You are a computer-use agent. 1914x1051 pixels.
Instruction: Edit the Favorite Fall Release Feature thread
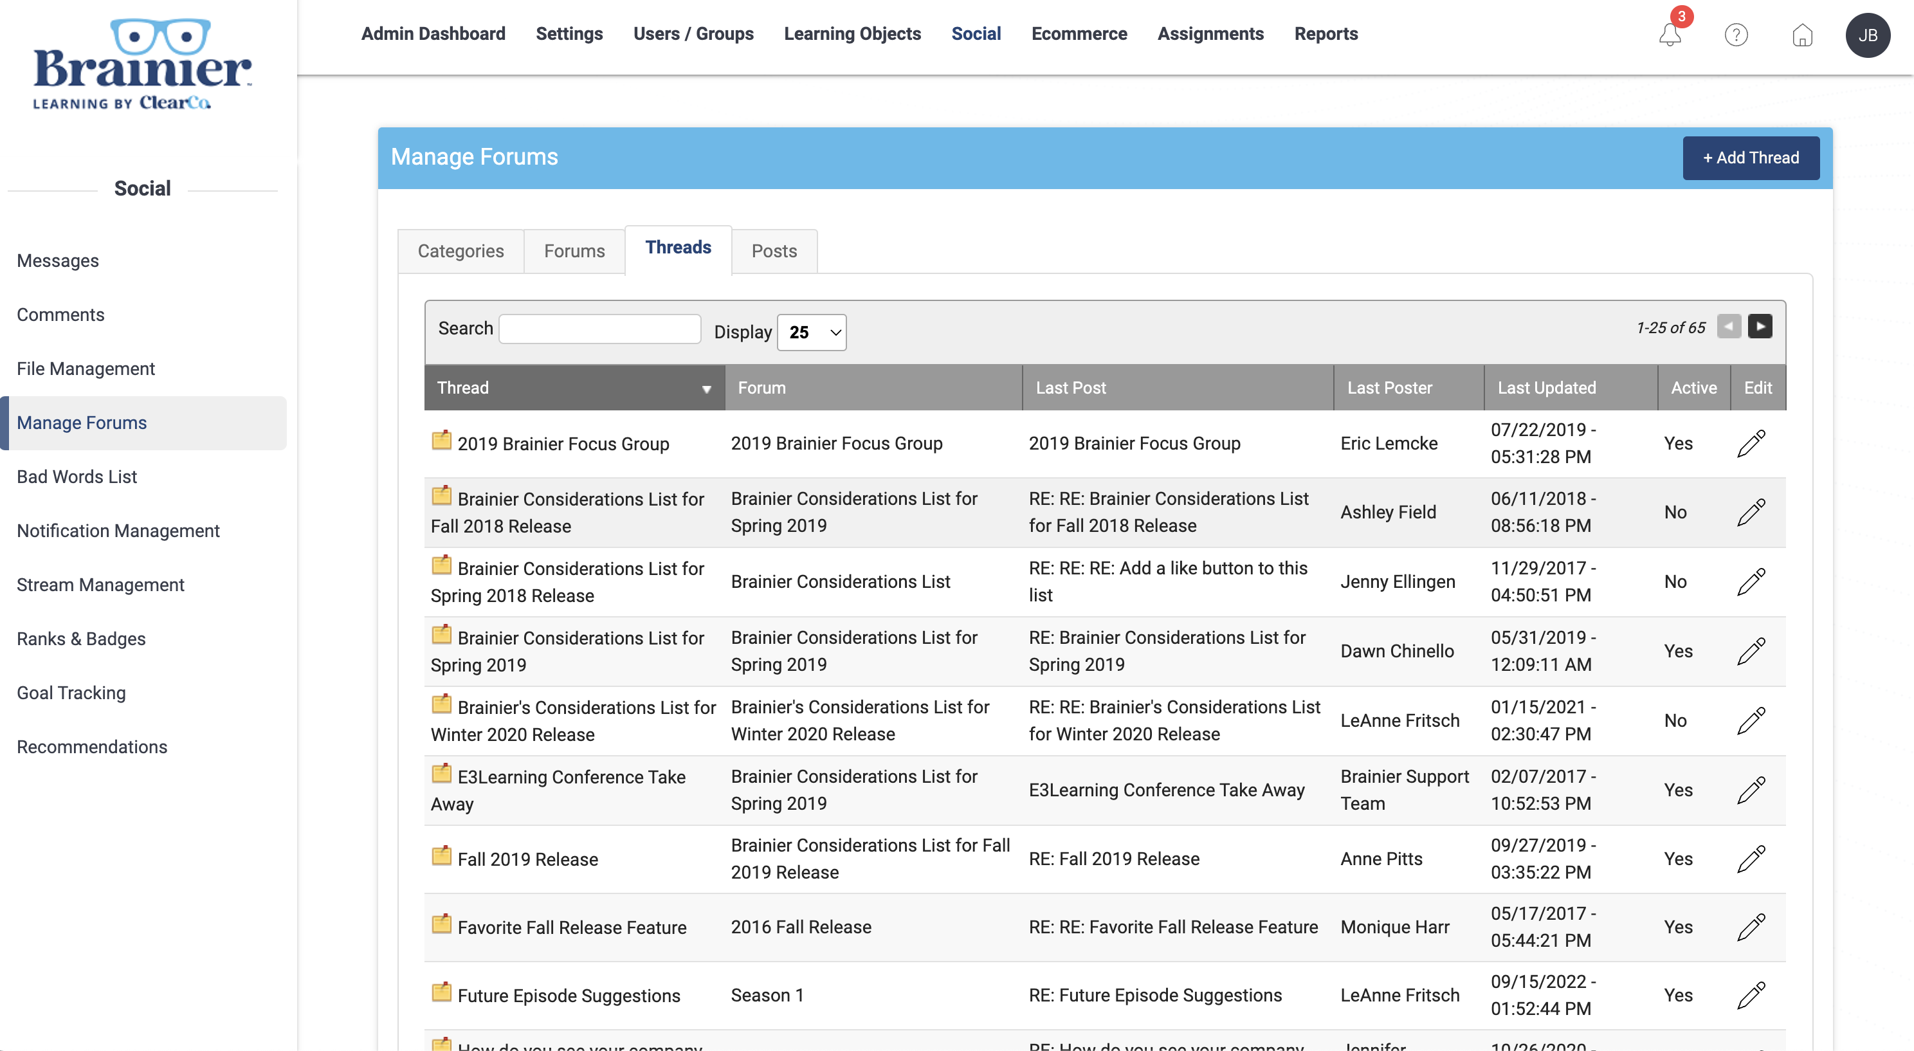click(x=1751, y=927)
